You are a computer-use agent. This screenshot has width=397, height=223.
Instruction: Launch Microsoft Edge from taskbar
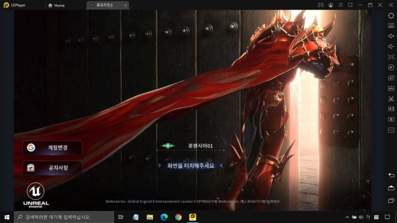click(164, 217)
